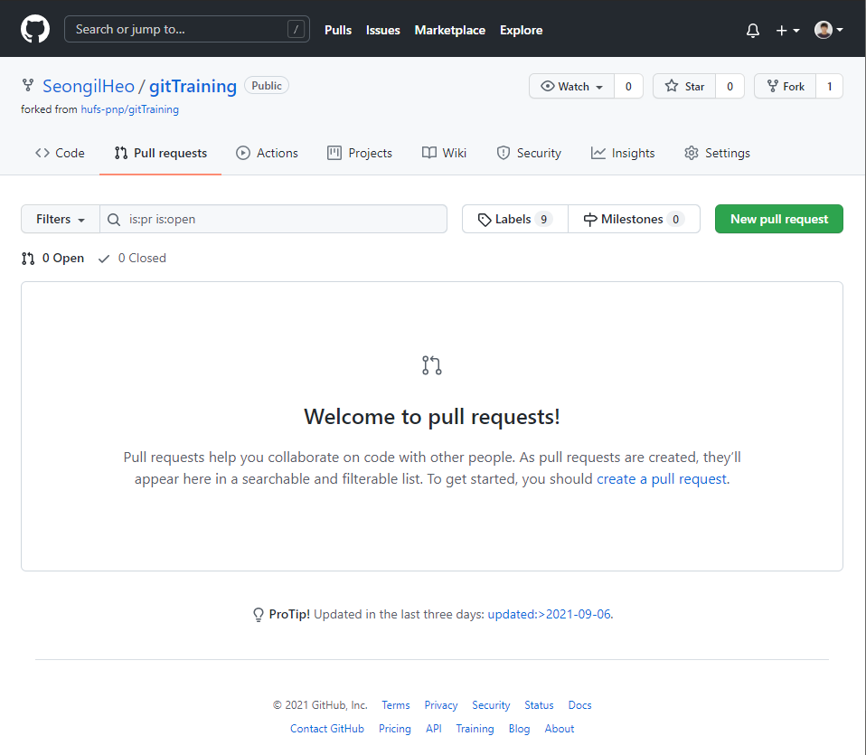
Task: Open Explore in top navigation
Action: [521, 31]
